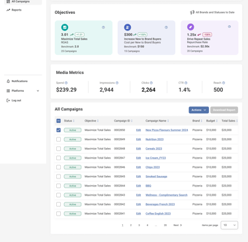Uncheck the New Pizza Flavours Summer 2024 checkbox

click(x=58, y=130)
